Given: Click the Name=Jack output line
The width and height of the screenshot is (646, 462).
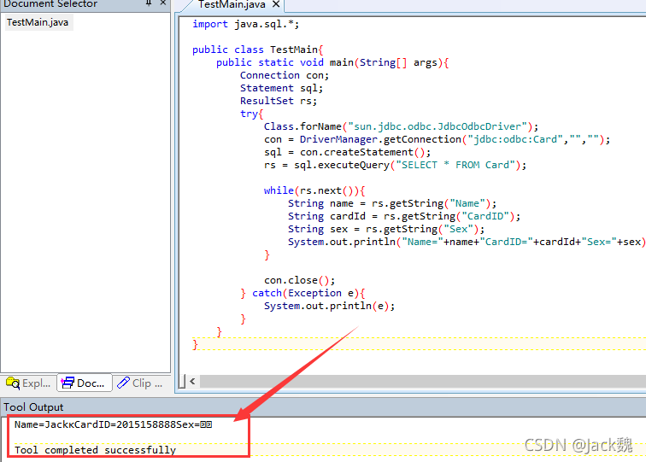Looking at the screenshot, I should (114, 424).
